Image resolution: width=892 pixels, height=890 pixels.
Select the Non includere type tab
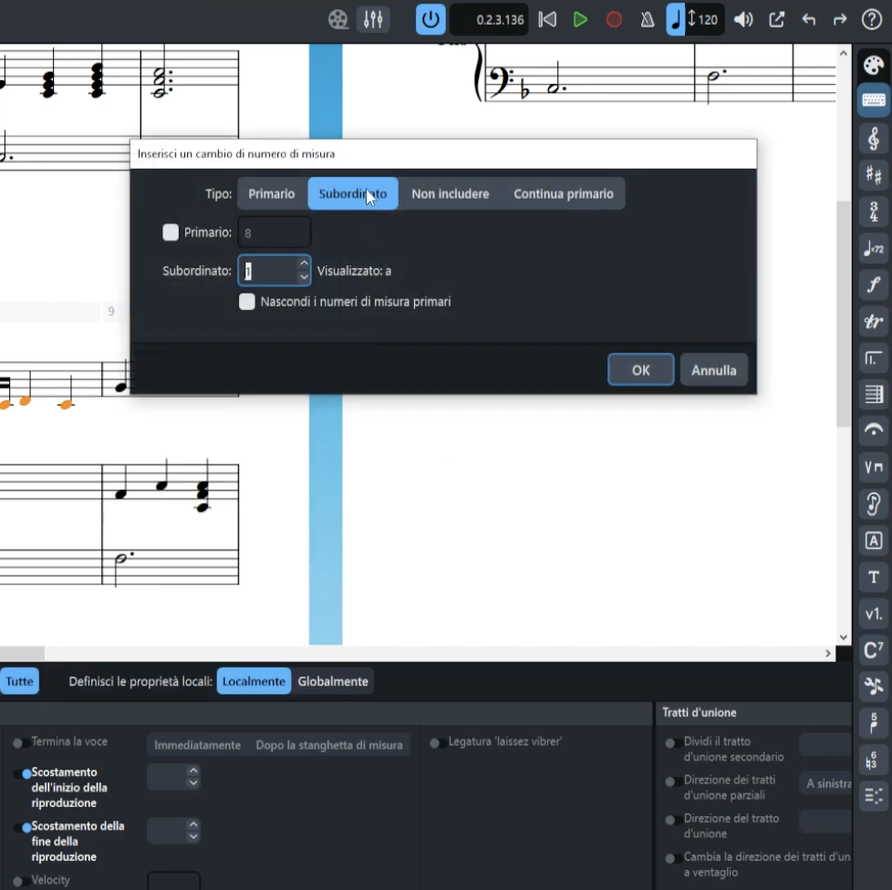click(450, 194)
